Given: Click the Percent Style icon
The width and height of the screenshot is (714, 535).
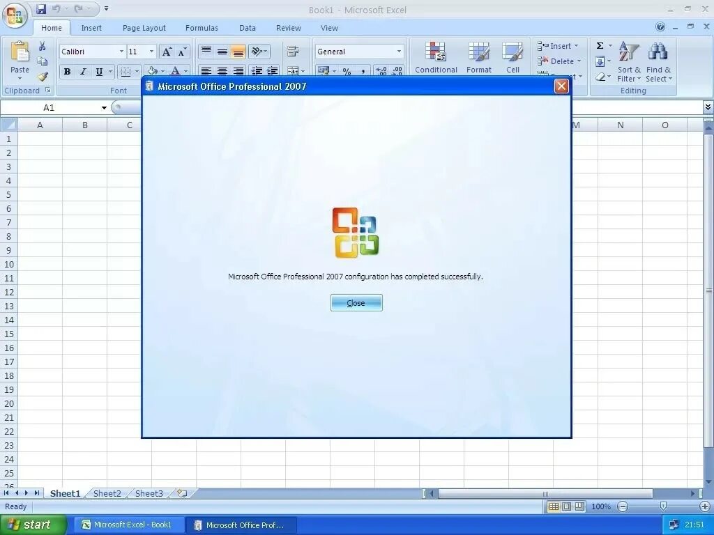Looking at the screenshot, I should click(347, 71).
